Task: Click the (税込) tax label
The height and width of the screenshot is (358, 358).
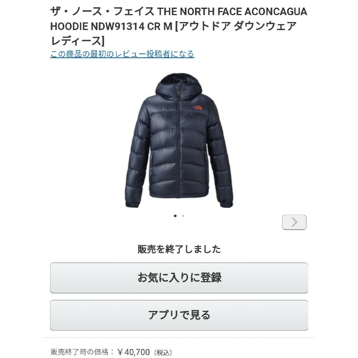Action: pyautogui.click(x=163, y=352)
